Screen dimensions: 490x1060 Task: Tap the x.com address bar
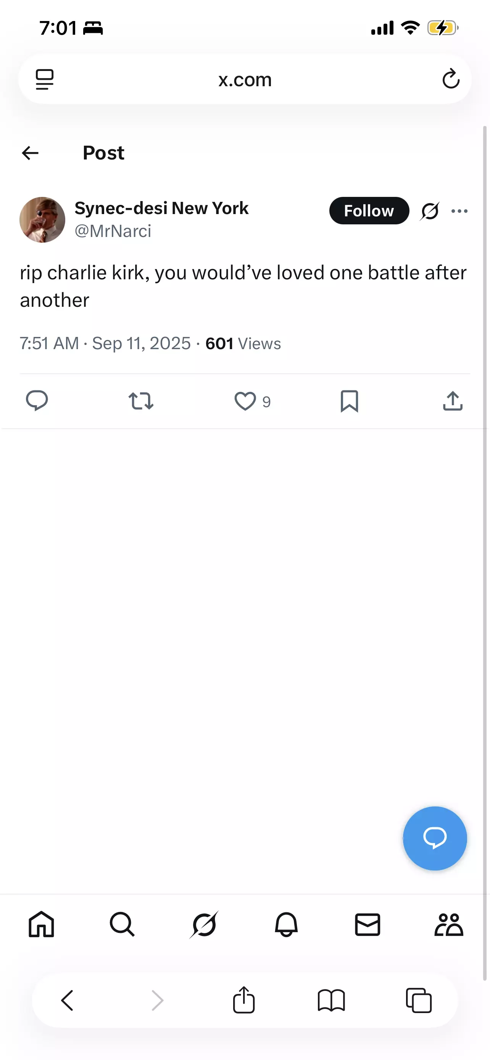(x=245, y=79)
